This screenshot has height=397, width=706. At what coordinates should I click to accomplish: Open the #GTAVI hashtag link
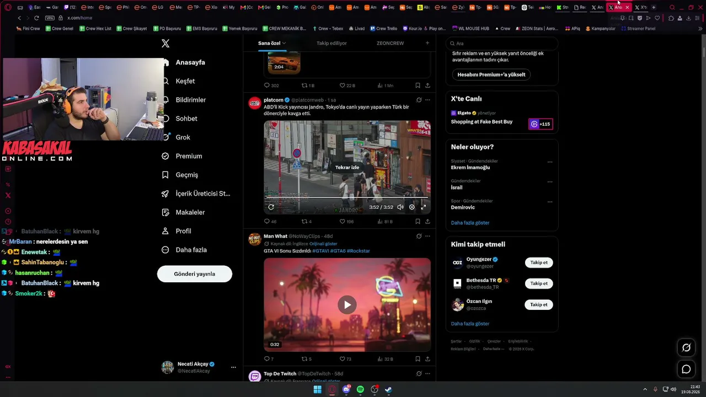pyautogui.click(x=320, y=251)
